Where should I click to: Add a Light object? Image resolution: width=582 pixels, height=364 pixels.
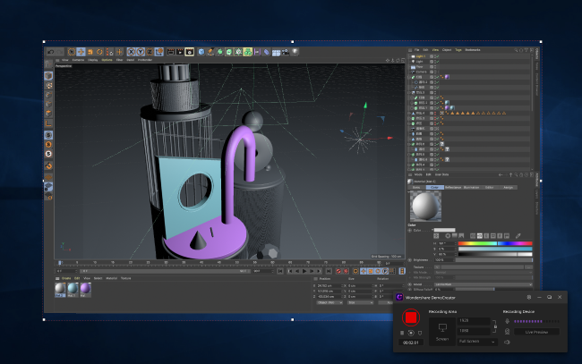[295, 52]
